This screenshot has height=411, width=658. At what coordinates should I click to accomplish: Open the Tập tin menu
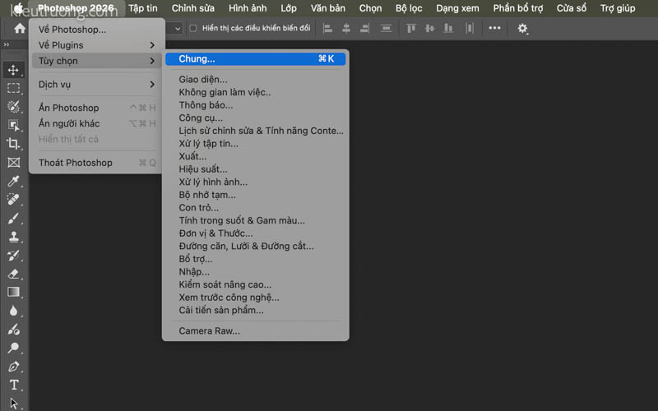[143, 8]
